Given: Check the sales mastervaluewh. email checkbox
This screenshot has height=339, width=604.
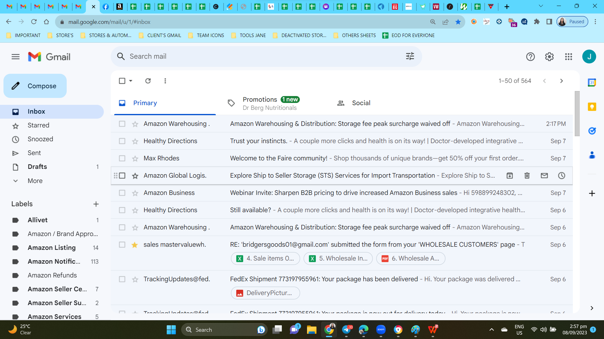Looking at the screenshot, I should click(122, 245).
